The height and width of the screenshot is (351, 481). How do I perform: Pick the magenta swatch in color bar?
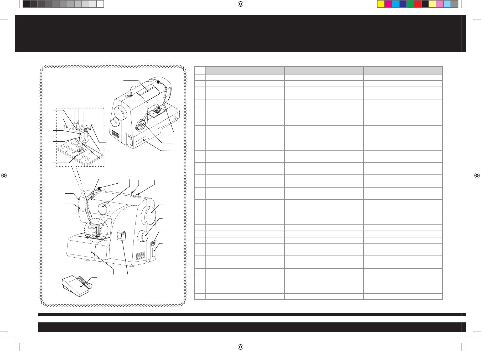tap(388, 4)
